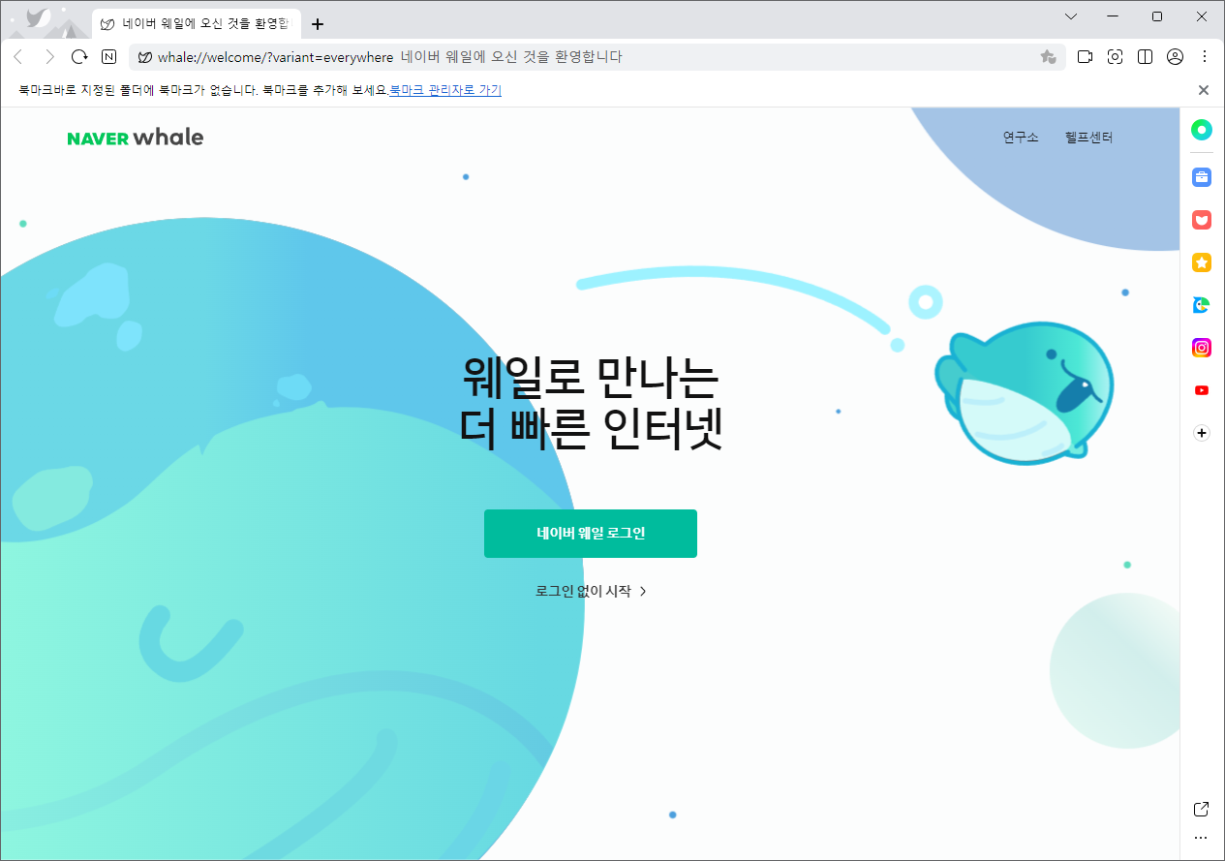This screenshot has height=861, width=1225.
Task: Go back with the browser back arrow
Action: coord(17,57)
